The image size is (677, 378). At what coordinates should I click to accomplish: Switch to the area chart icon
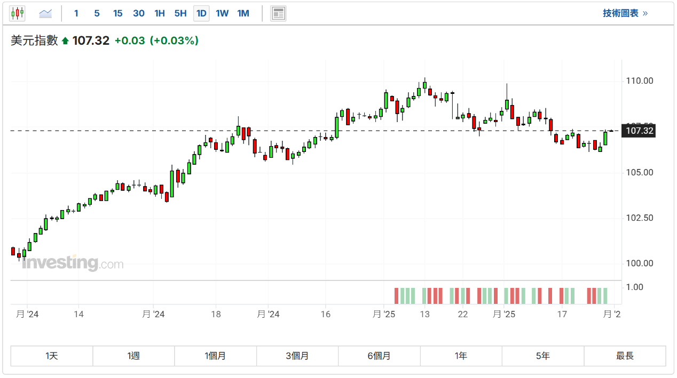tap(45, 13)
